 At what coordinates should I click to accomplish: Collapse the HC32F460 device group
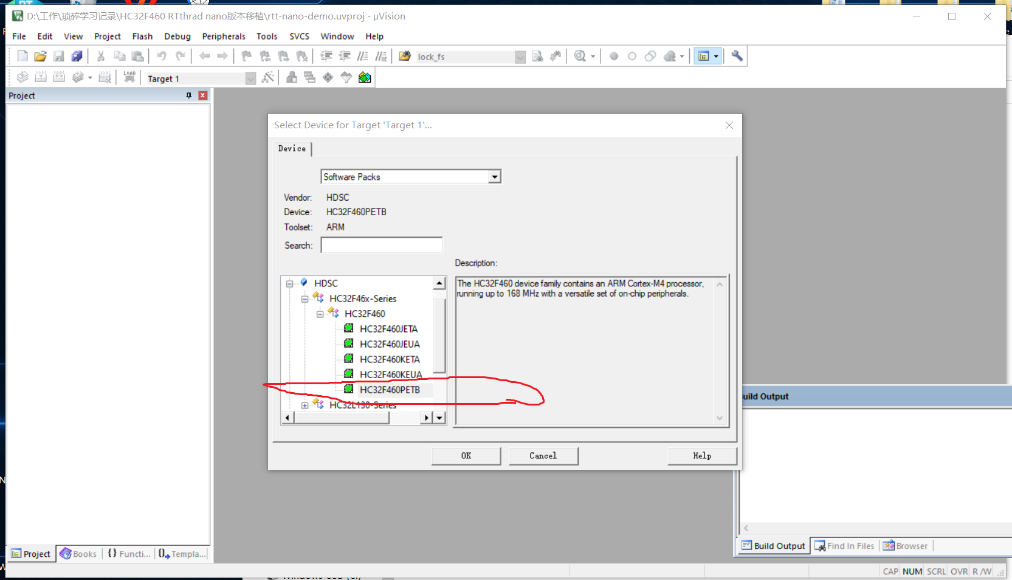click(320, 314)
